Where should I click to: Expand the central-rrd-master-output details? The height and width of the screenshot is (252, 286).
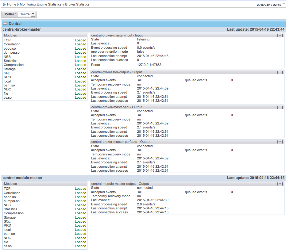tap(280, 72)
